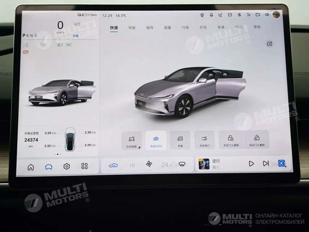Tap the home icon in bottom dock
This screenshot has width=309, height=232.
31,167
